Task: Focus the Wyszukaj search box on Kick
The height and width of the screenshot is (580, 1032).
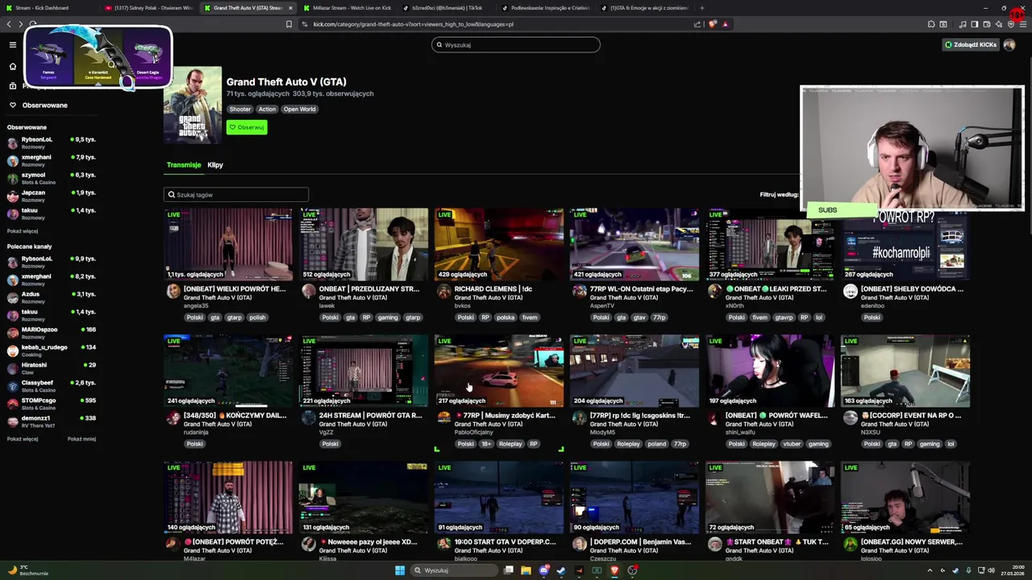Action: point(516,45)
